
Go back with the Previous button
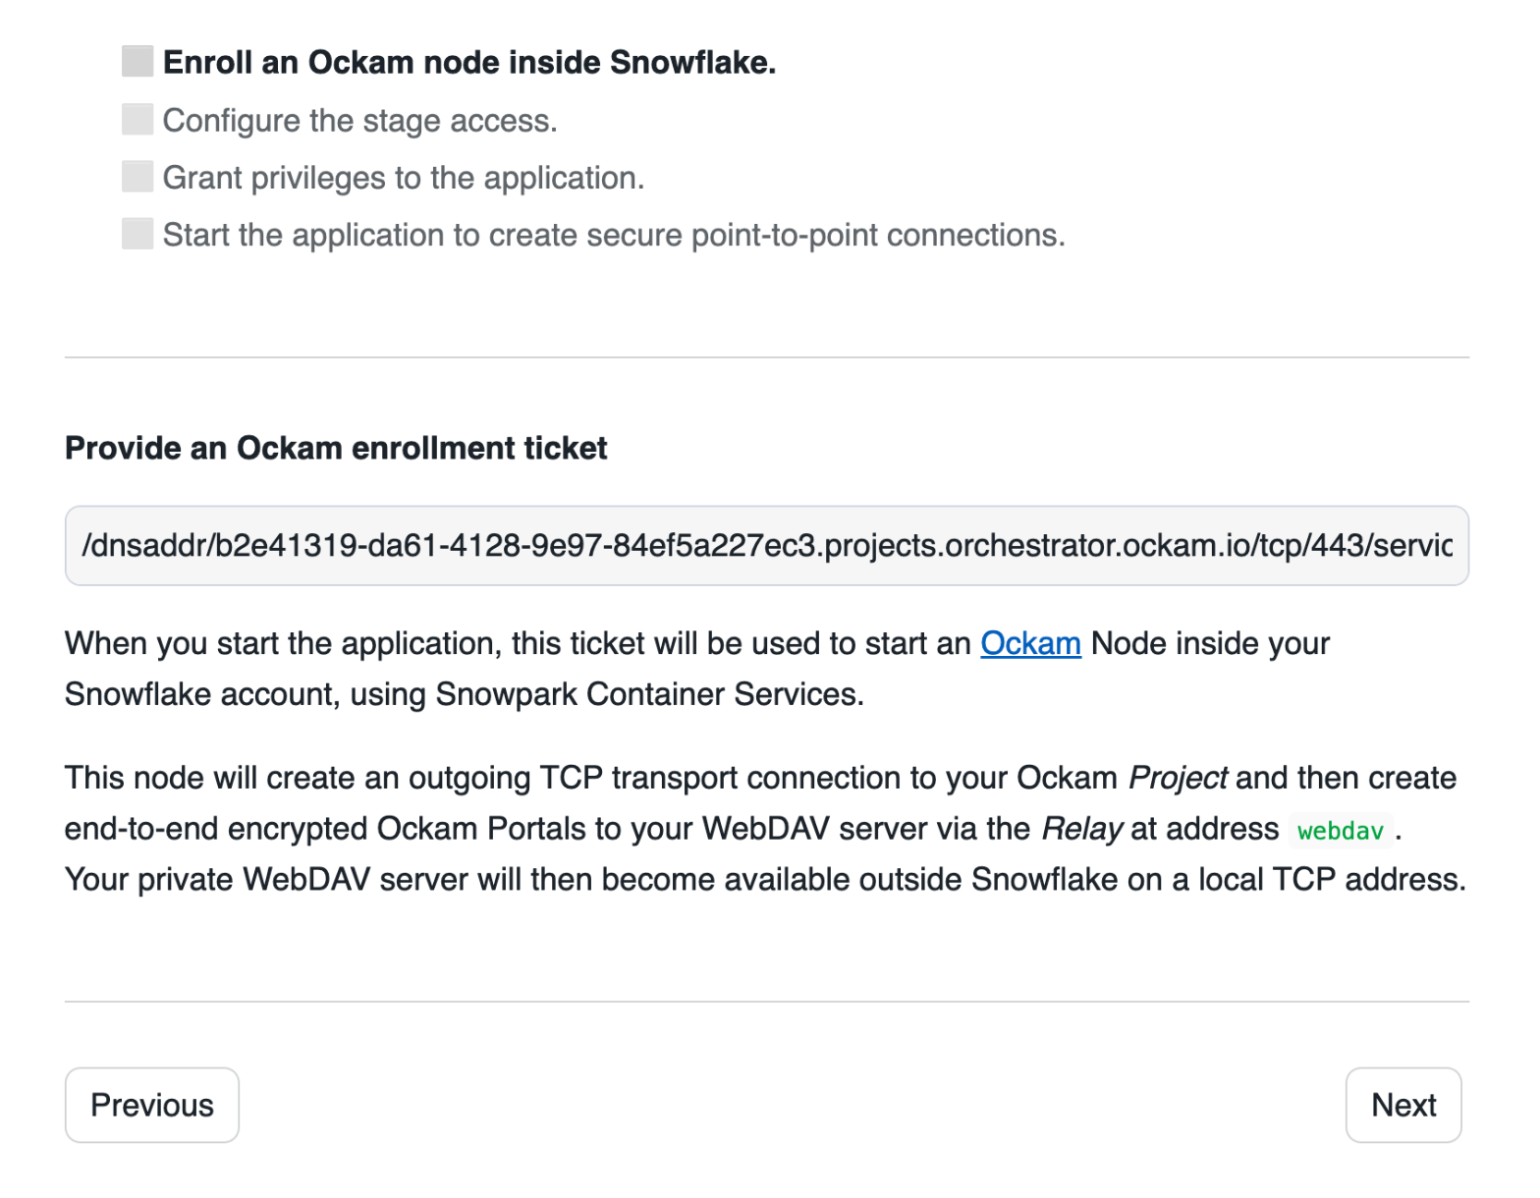click(152, 1105)
